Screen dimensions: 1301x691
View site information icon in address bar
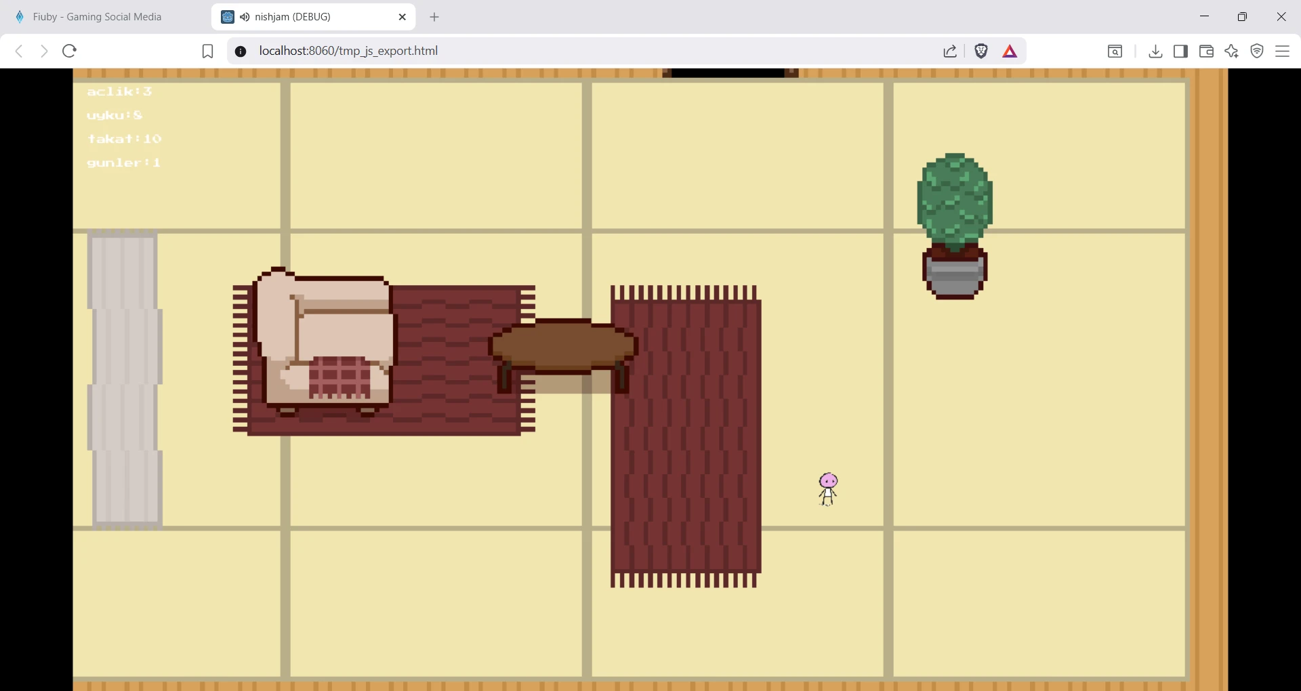click(241, 51)
